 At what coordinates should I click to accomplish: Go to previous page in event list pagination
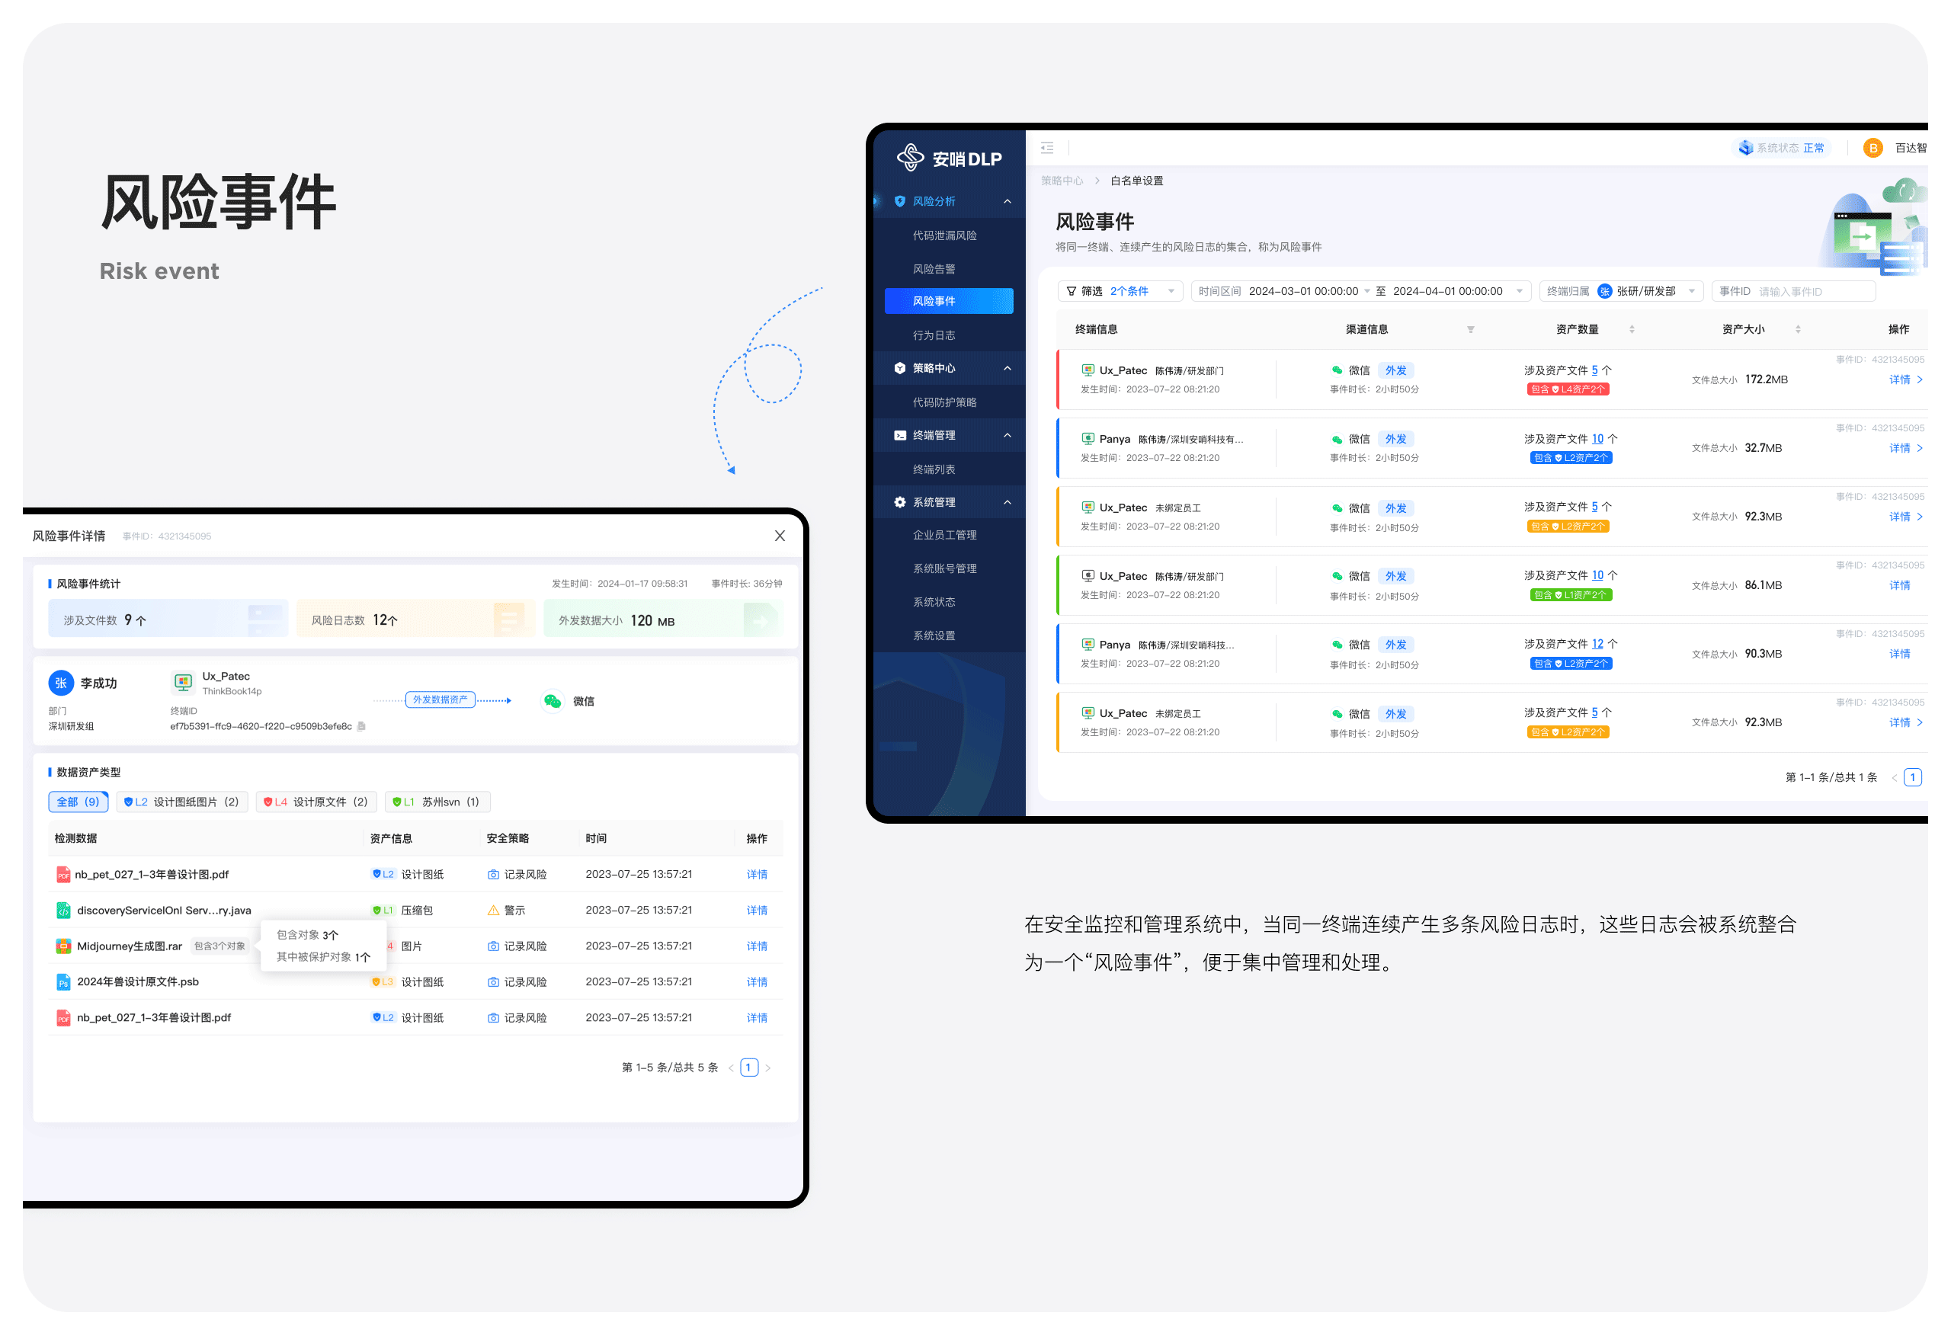(x=1894, y=777)
